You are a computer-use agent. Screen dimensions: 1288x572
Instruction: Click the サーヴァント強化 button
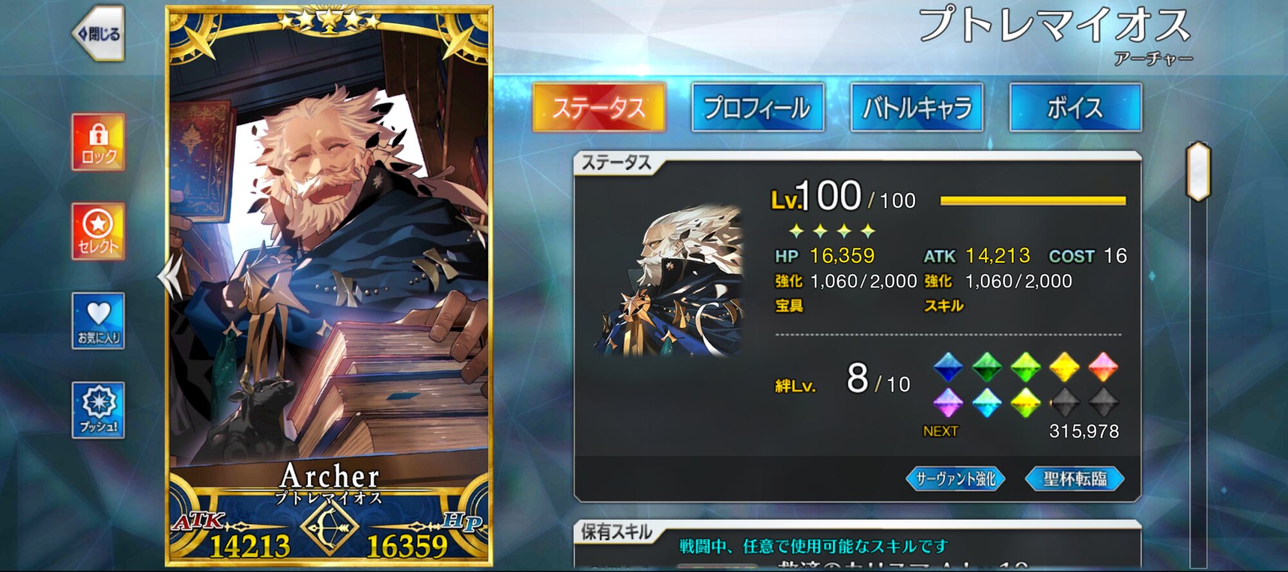point(956,479)
